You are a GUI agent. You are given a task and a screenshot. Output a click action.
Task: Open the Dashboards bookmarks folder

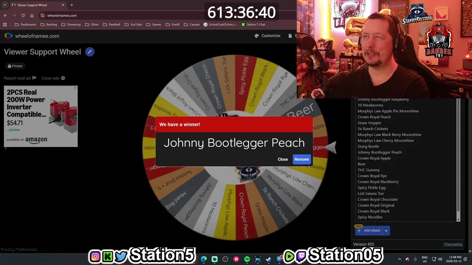(25, 25)
